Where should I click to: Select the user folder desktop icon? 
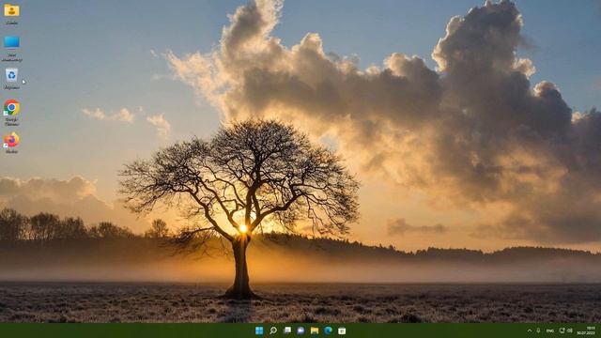[11, 13]
